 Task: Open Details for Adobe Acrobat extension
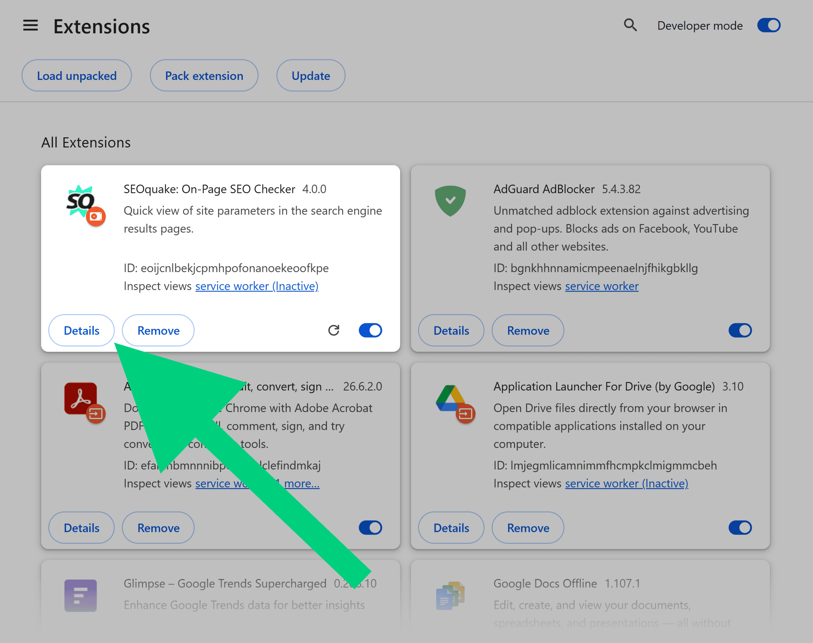click(x=81, y=527)
